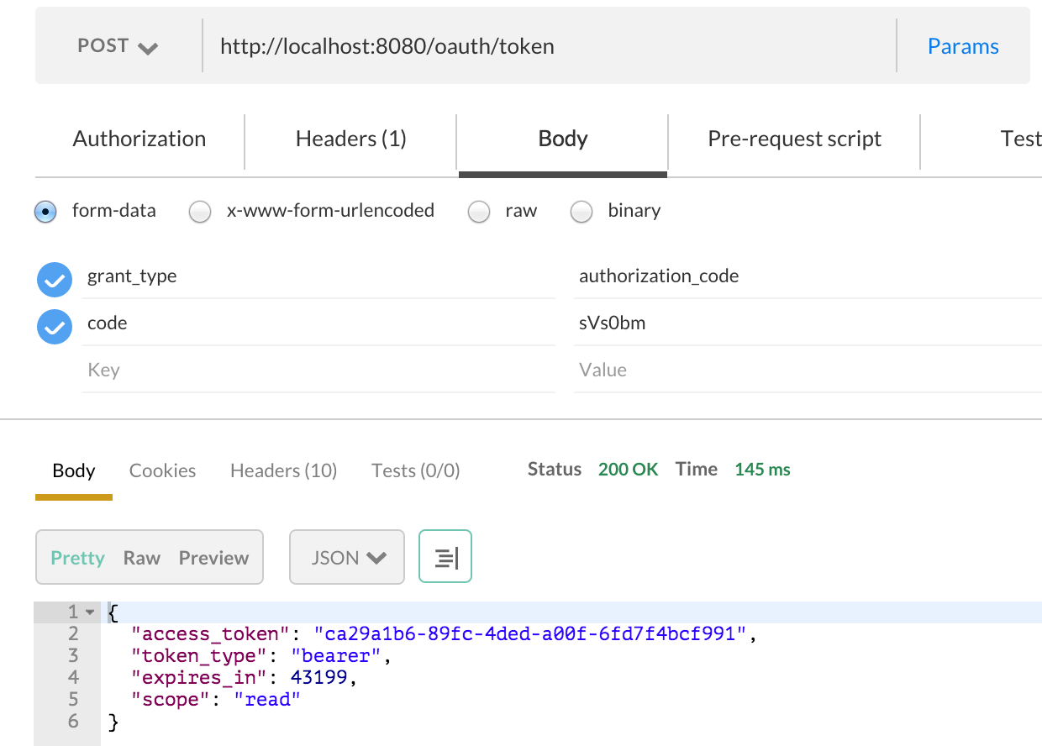
Task: Click the expires_in value 43199
Action: coord(319,677)
